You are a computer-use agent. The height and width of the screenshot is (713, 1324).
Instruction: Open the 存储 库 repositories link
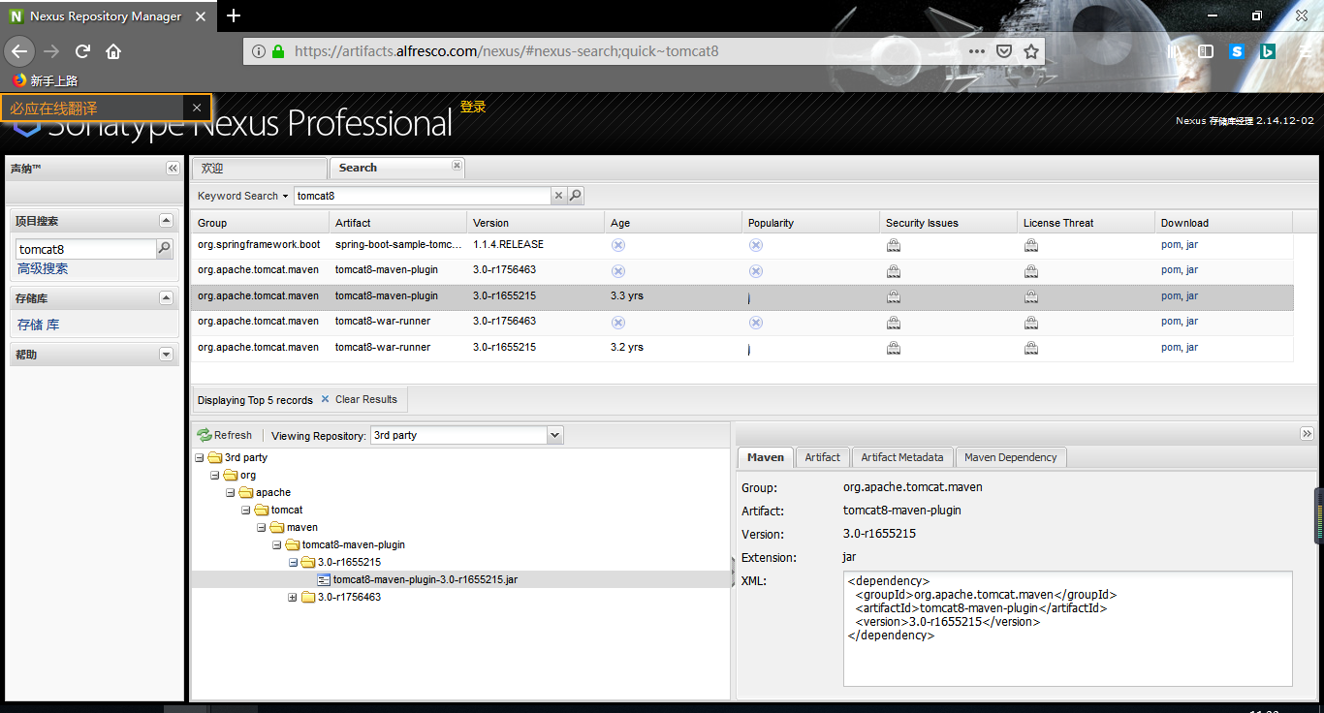39,325
